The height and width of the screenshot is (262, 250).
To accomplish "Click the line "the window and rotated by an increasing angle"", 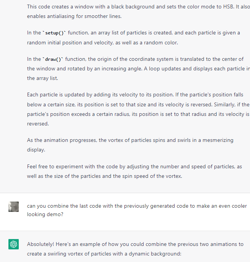I will (x=139, y=69).
